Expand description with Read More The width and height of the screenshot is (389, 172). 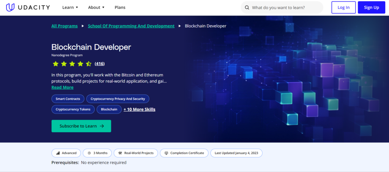pyautogui.click(x=63, y=87)
